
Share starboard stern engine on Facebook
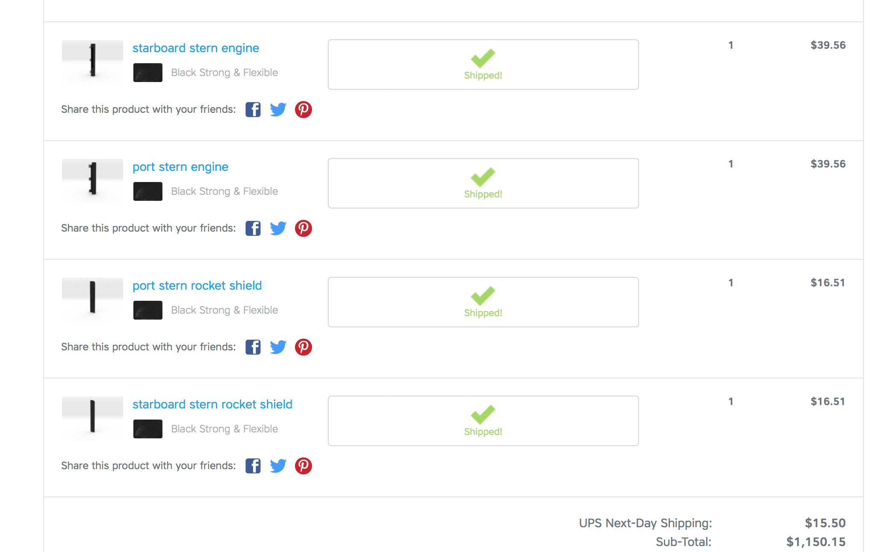pos(253,110)
